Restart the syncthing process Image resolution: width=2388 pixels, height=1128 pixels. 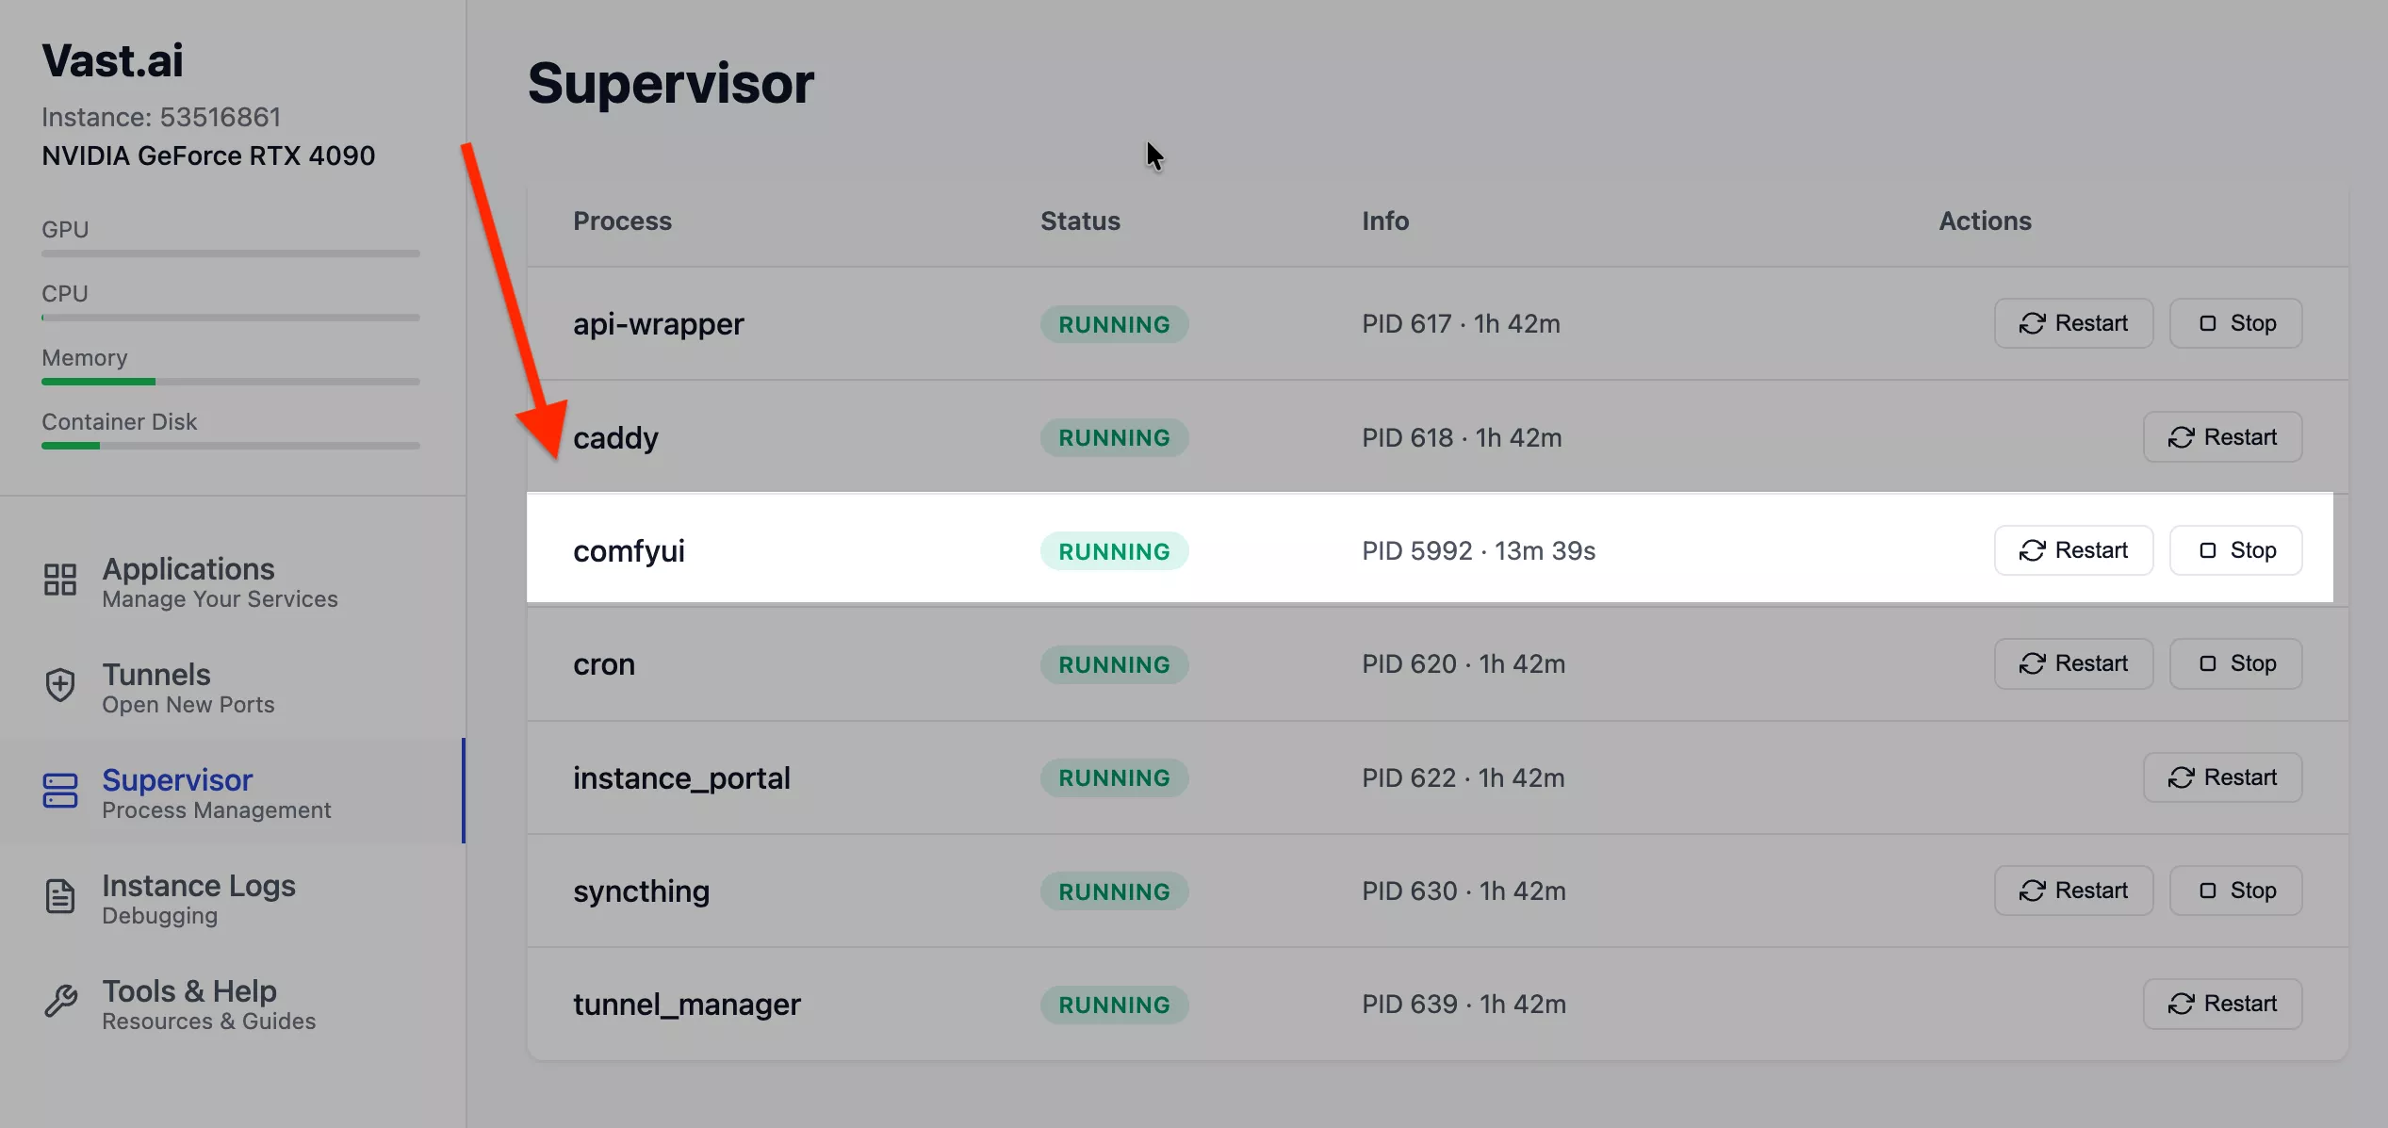[2073, 891]
